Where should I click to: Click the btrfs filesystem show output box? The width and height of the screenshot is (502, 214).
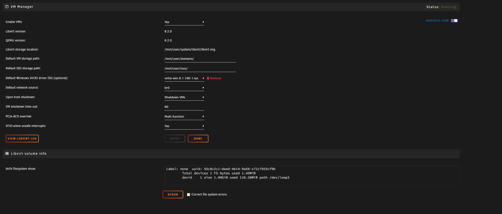point(312,175)
